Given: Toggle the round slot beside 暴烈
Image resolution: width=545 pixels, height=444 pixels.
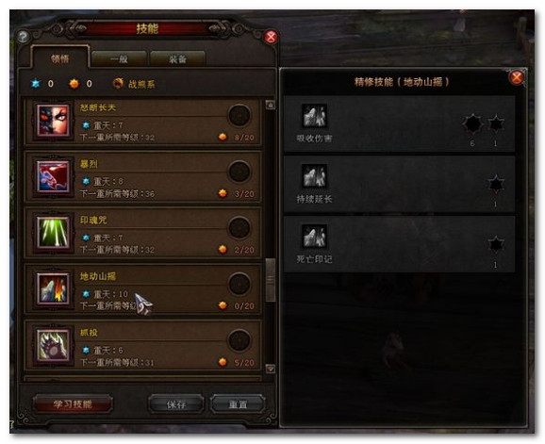Looking at the screenshot, I should pos(239,172).
